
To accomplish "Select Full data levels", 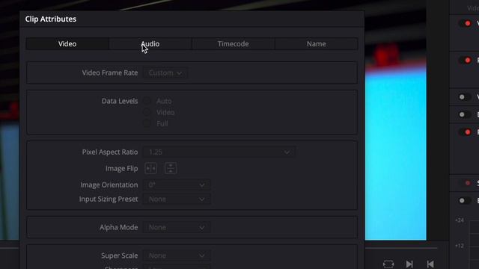I will coord(147,123).
